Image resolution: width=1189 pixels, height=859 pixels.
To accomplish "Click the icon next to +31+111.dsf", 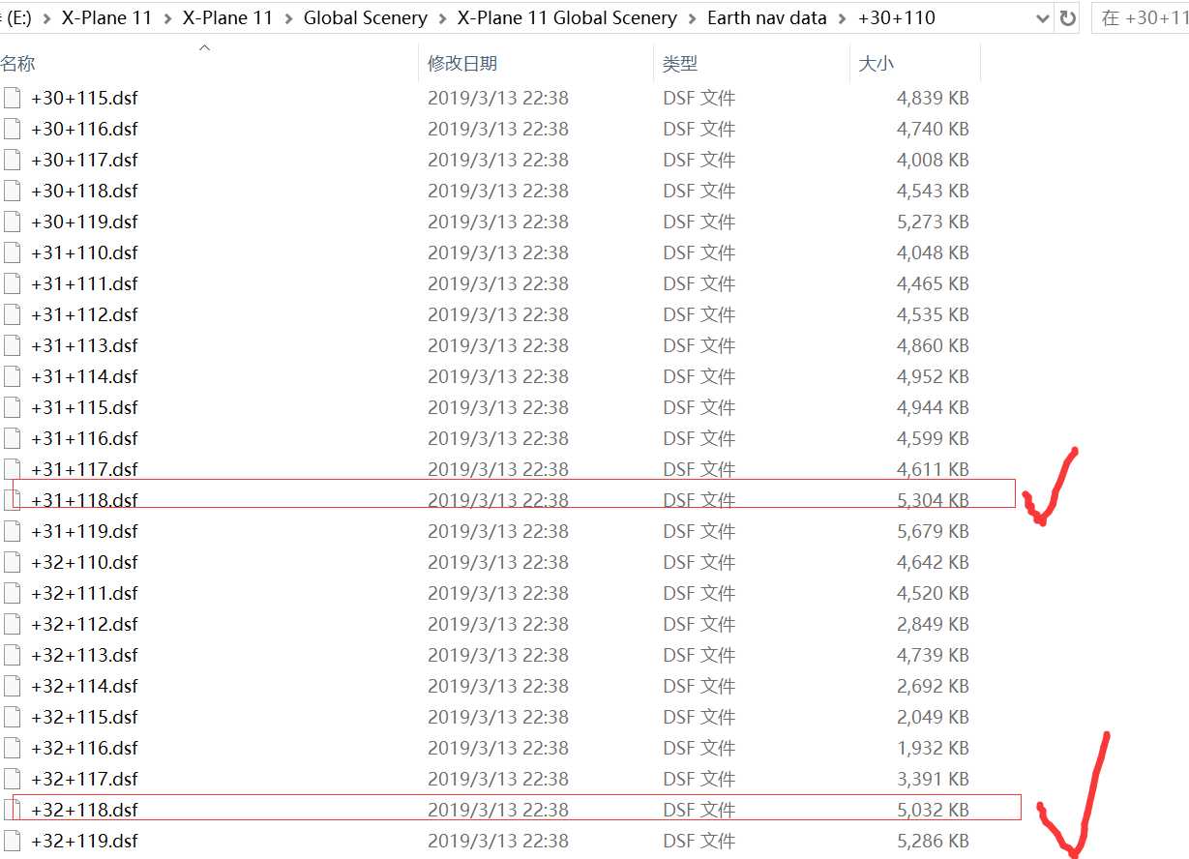I will 12,283.
